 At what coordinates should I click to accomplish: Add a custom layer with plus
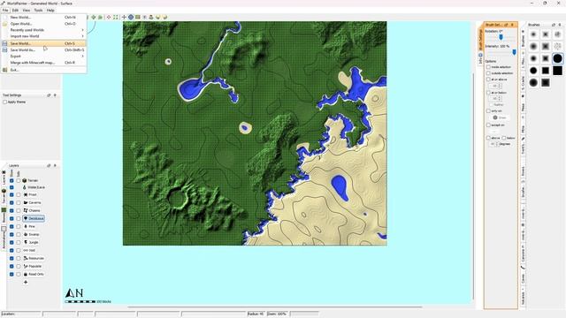pyautogui.click(x=26, y=282)
